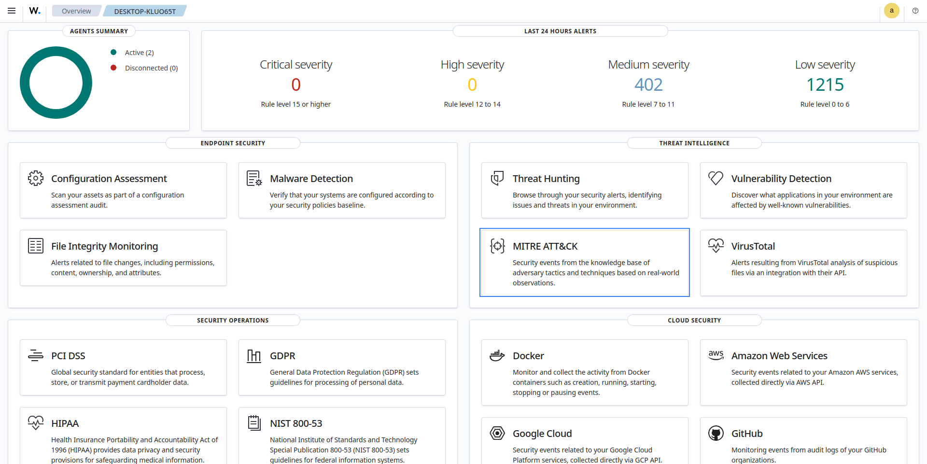927x464 pixels.
Task: Open Critical severity 0 alerts
Action: click(x=295, y=85)
